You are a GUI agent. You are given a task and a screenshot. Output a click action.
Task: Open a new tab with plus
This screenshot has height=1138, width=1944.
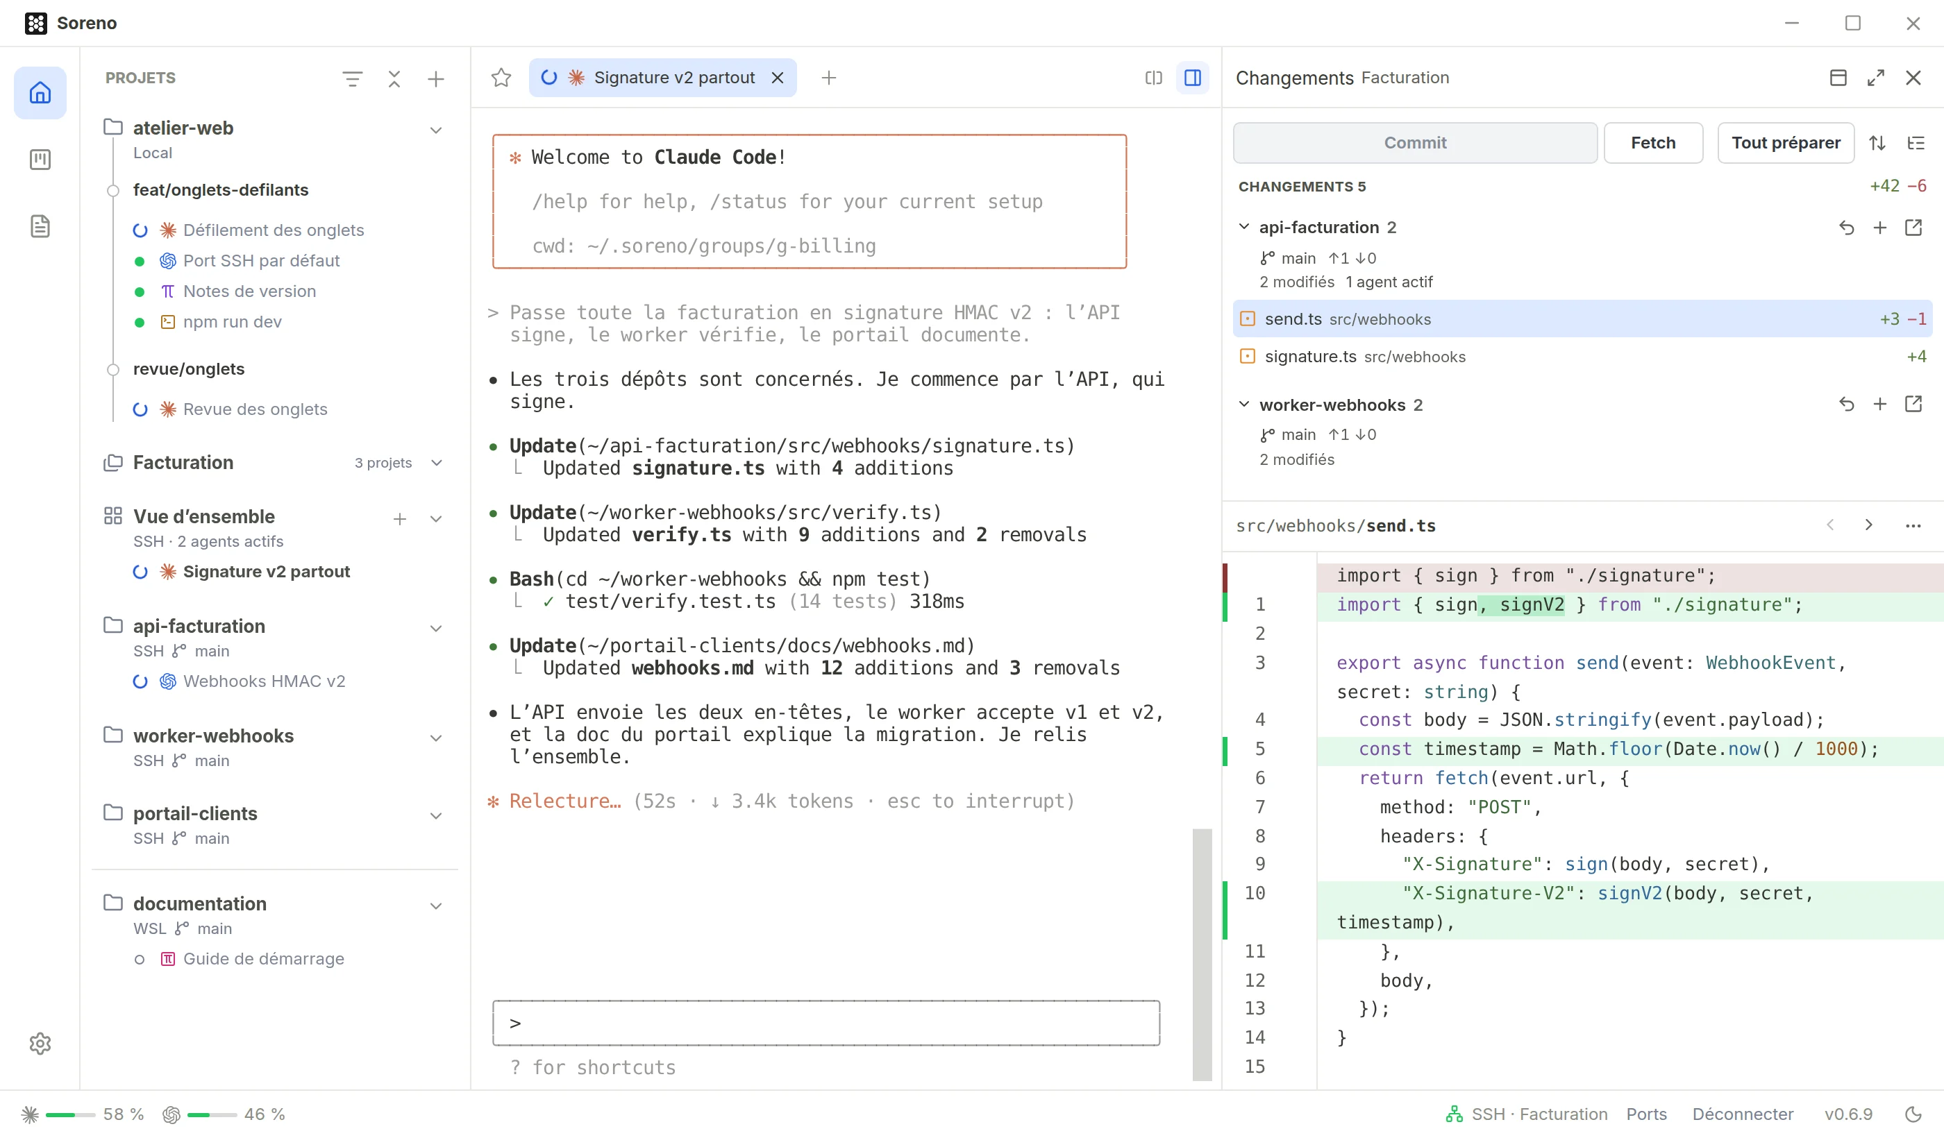pos(828,78)
